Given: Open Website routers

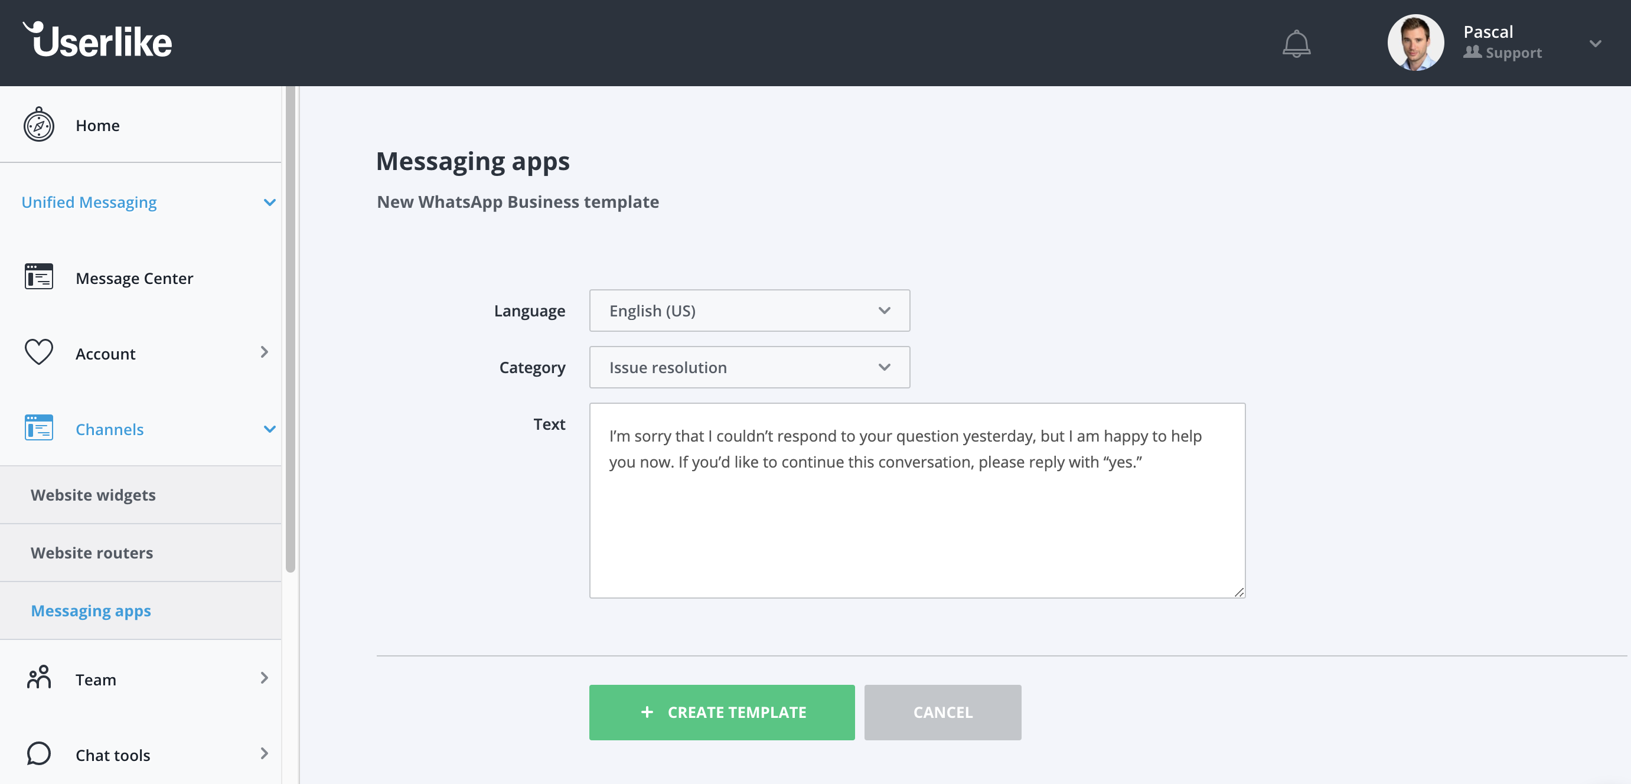Looking at the screenshot, I should coord(141,553).
